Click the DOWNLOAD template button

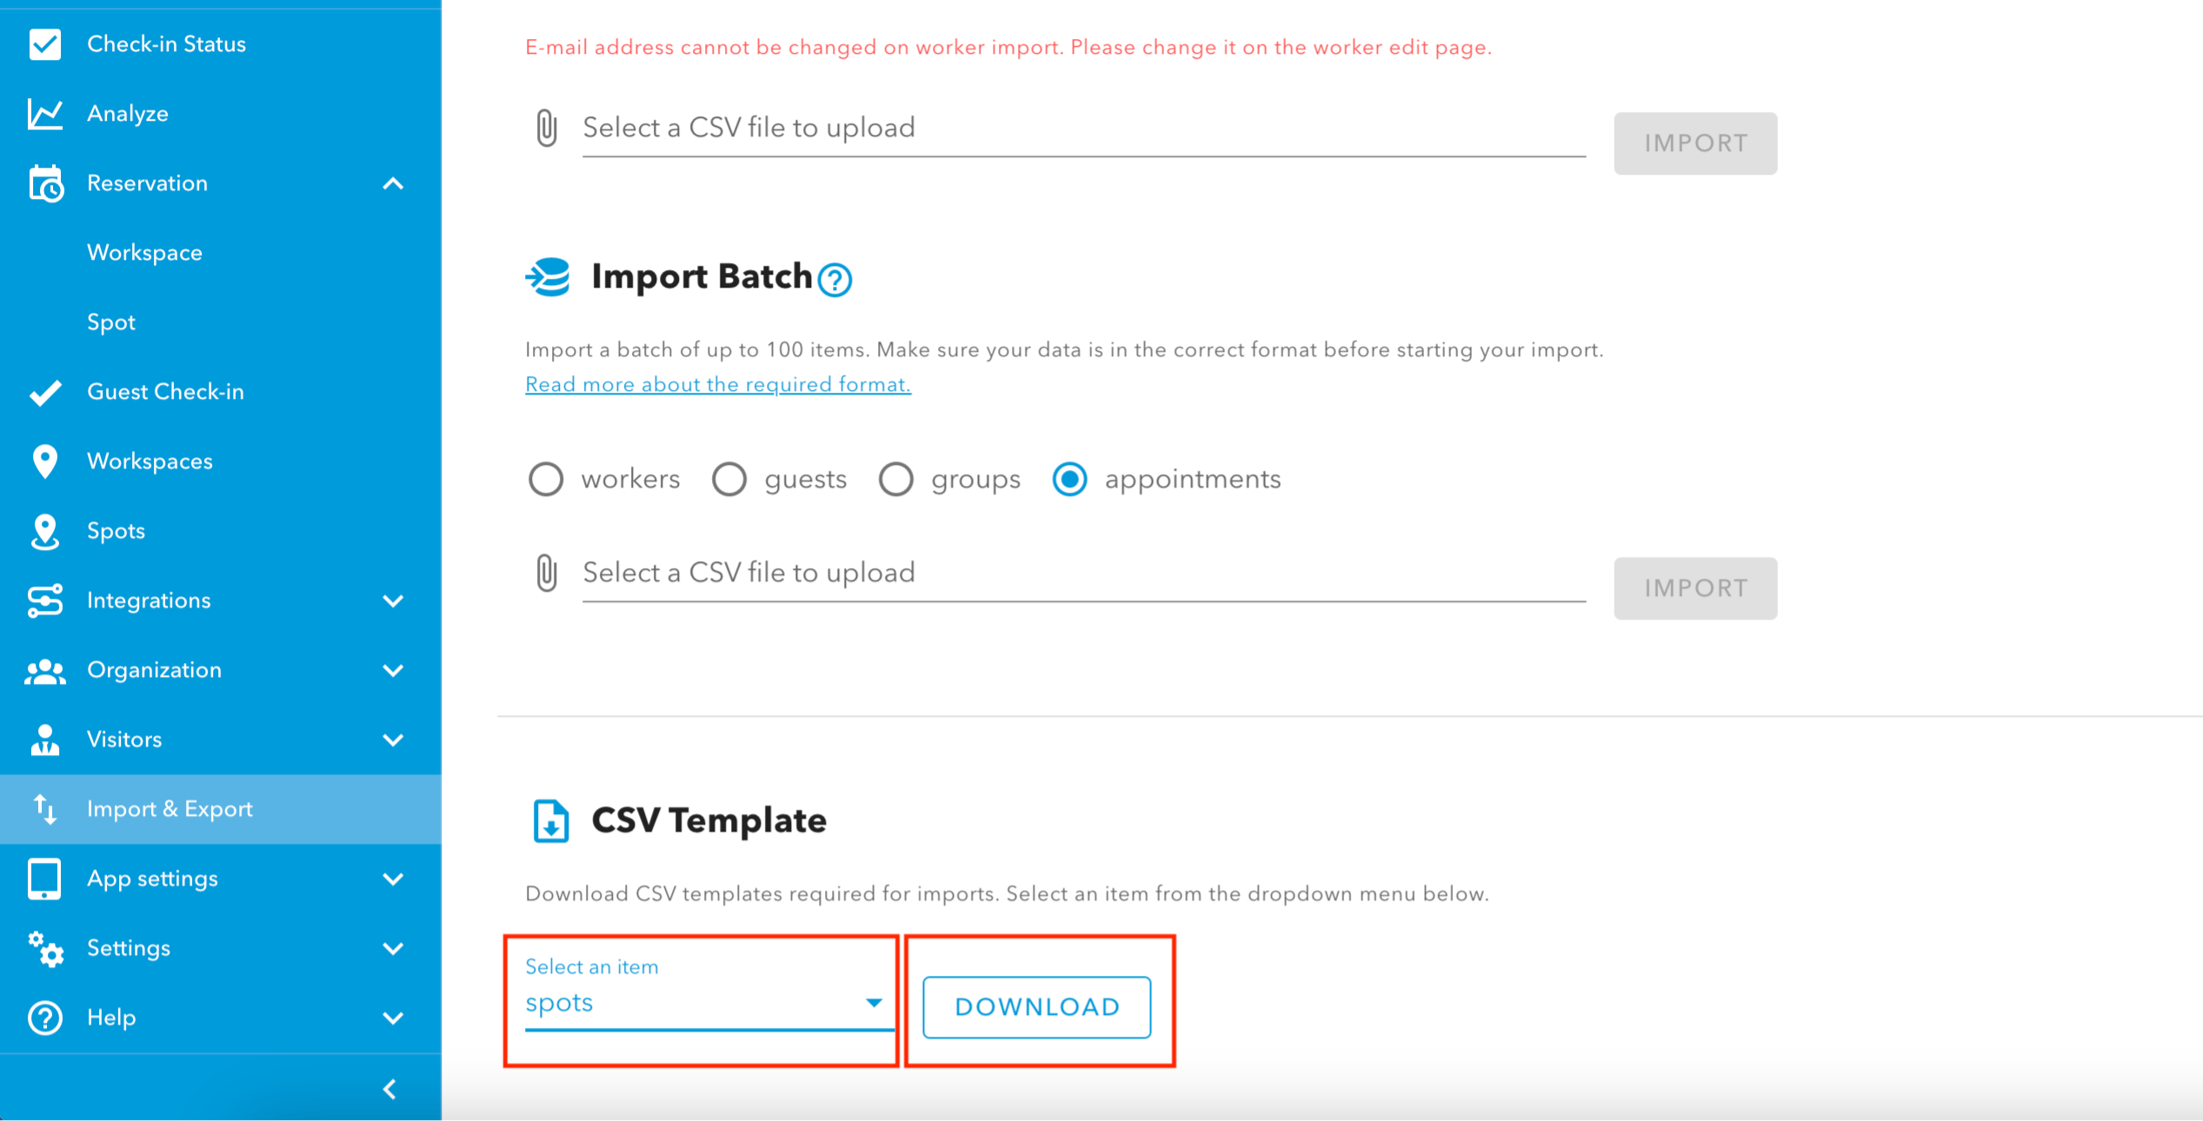[1037, 1007]
